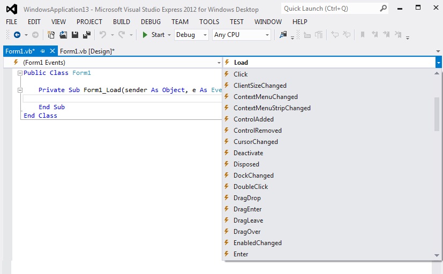Image resolution: width=443 pixels, height=274 pixels.
Task: Click the Find in Files toolbar icon
Action: point(283,35)
